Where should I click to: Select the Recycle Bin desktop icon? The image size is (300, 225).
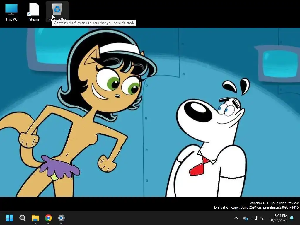pos(57,11)
